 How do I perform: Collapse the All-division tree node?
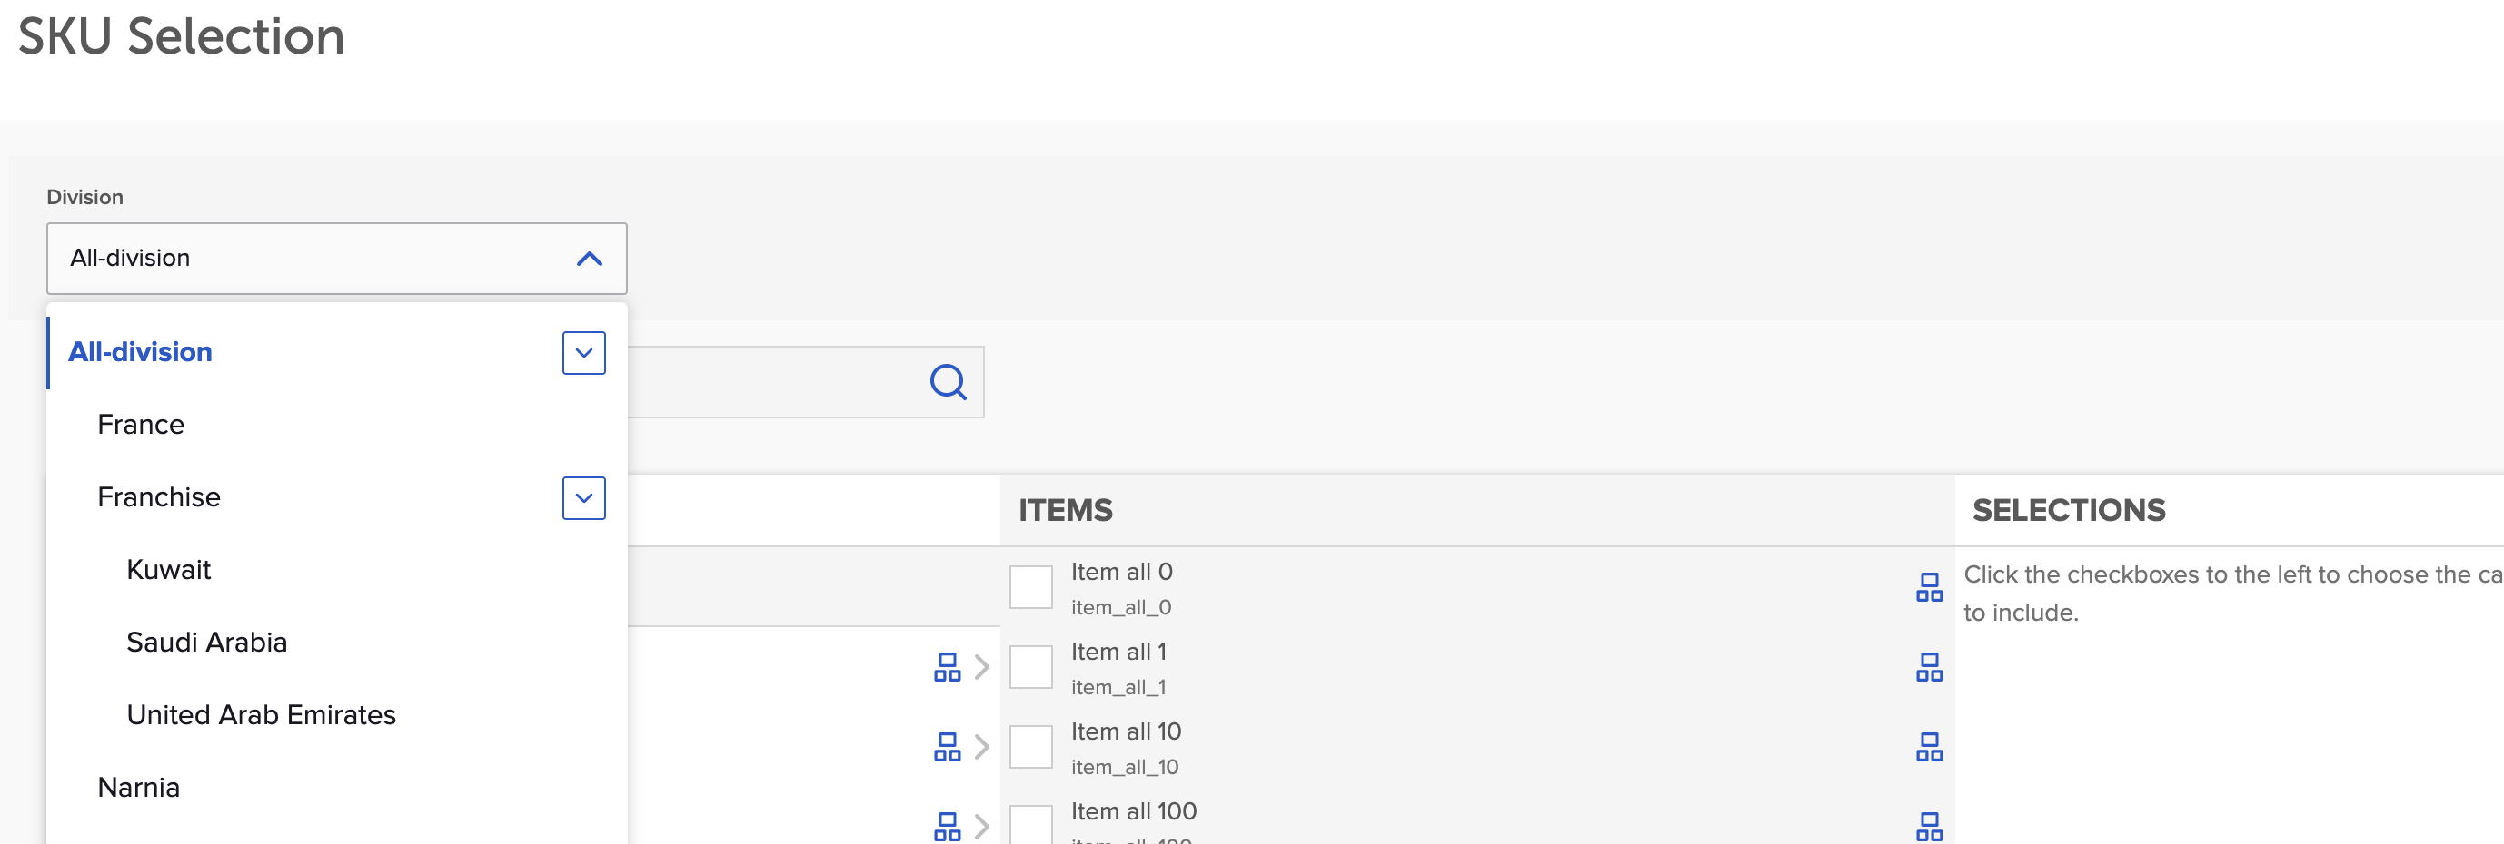(x=583, y=352)
